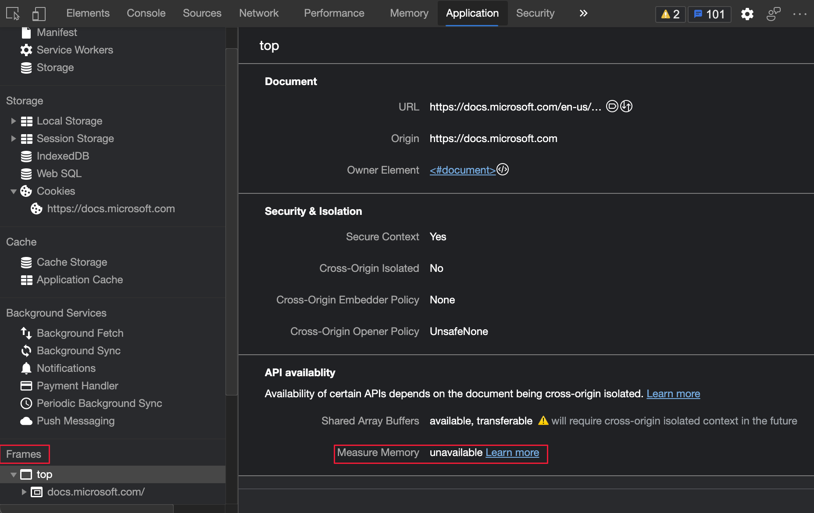Open DevTools settings gear

pos(747,14)
